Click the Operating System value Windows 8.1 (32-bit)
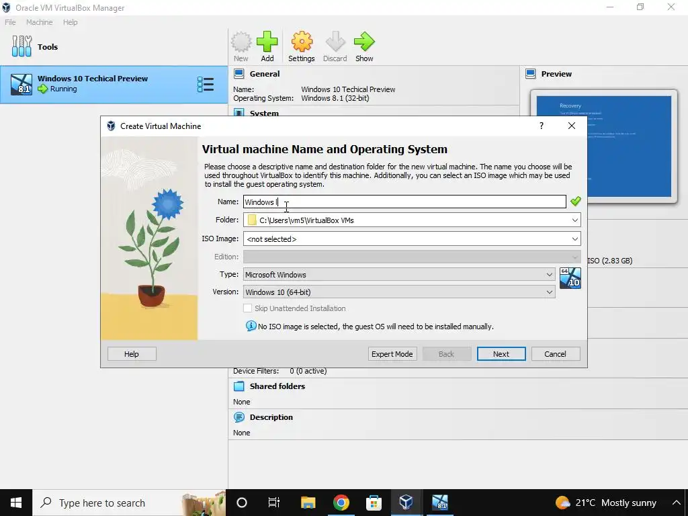Image resolution: width=688 pixels, height=516 pixels. click(x=335, y=98)
